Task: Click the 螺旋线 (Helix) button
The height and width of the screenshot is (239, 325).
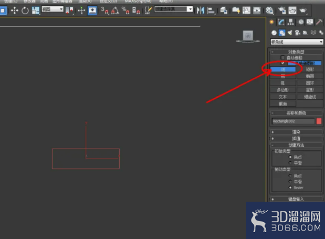Action: (x=310, y=97)
